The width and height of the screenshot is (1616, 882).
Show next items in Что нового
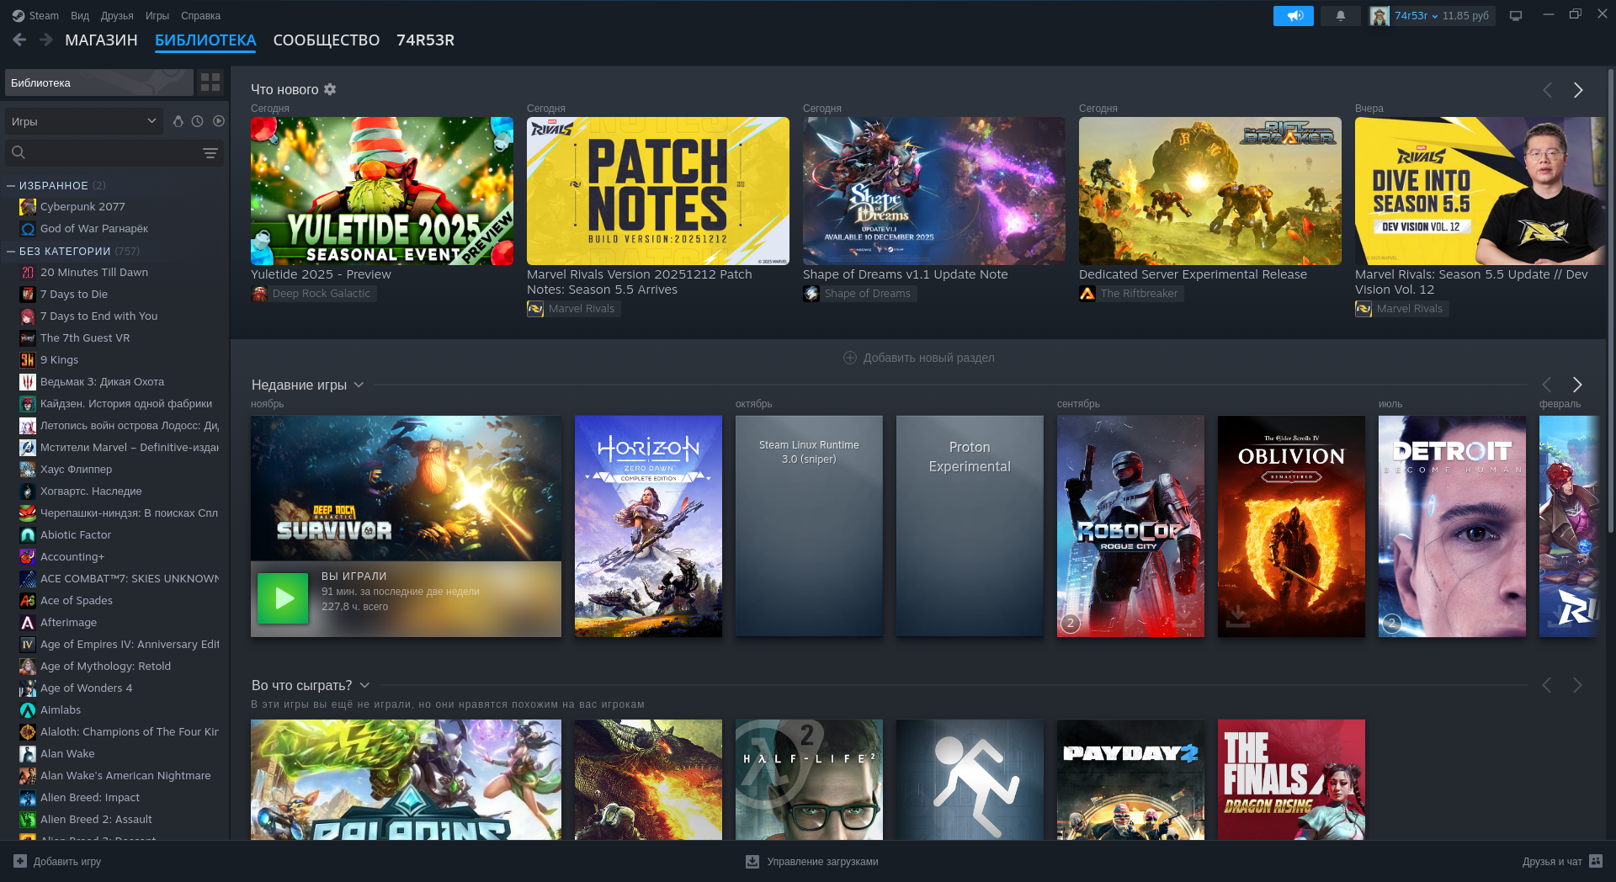coord(1578,90)
